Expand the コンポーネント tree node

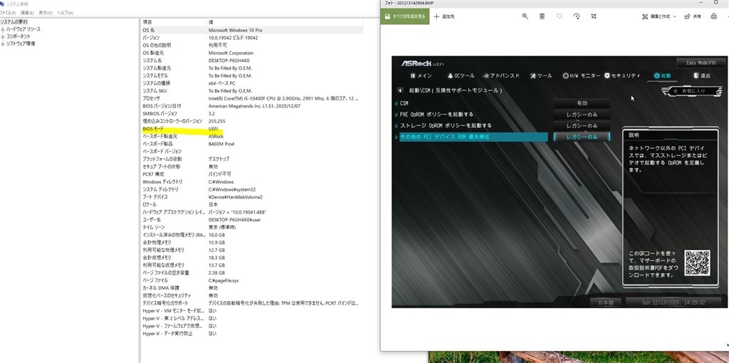click(3, 36)
